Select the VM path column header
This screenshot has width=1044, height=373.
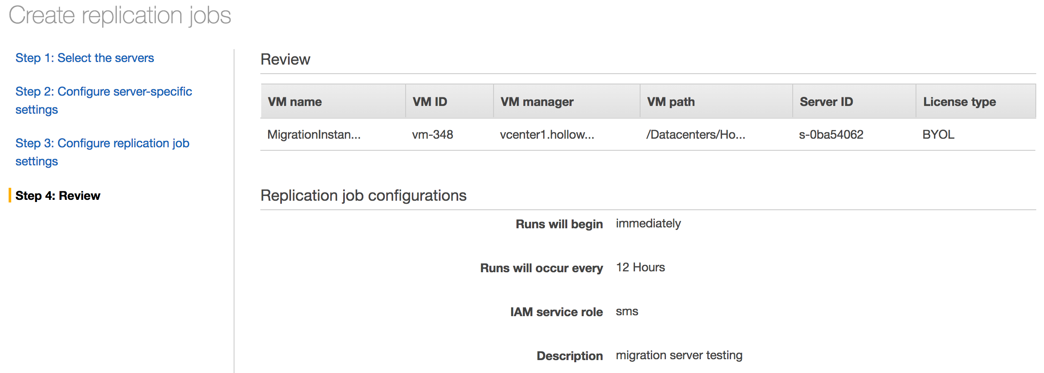[x=671, y=102]
